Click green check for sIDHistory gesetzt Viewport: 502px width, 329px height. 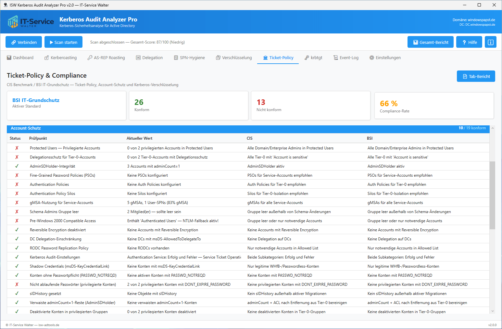(x=17, y=294)
